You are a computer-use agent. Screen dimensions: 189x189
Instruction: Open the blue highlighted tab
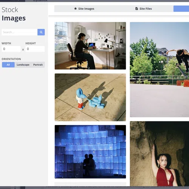point(181,9)
